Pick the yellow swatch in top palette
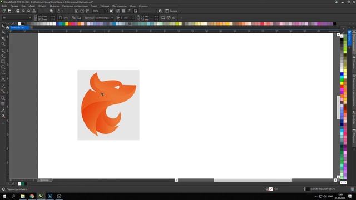This screenshot has width=356, height=200. [67, 23]
